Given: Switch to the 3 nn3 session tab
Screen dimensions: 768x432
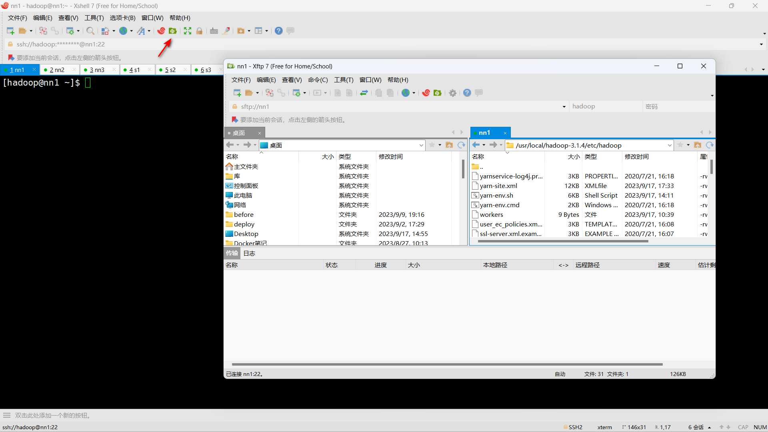Looking at the screenshot, I should tap(97, 70).
